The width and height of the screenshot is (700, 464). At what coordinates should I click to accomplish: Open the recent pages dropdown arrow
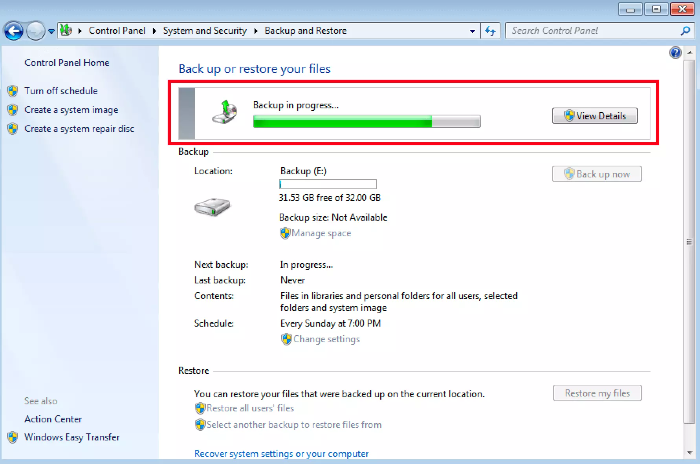[51, 31]
